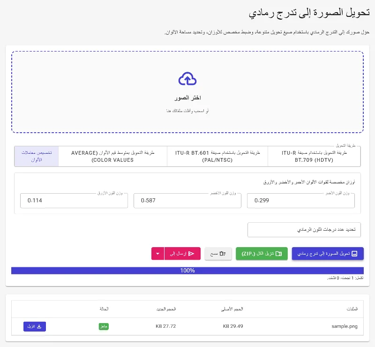375x347 pixels.
Task: Click the الحالة column header
Action: coord(104,309)
